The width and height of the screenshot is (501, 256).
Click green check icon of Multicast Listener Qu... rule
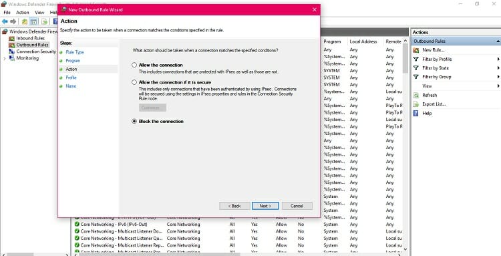pyautogui.click(x=77, y=239)
